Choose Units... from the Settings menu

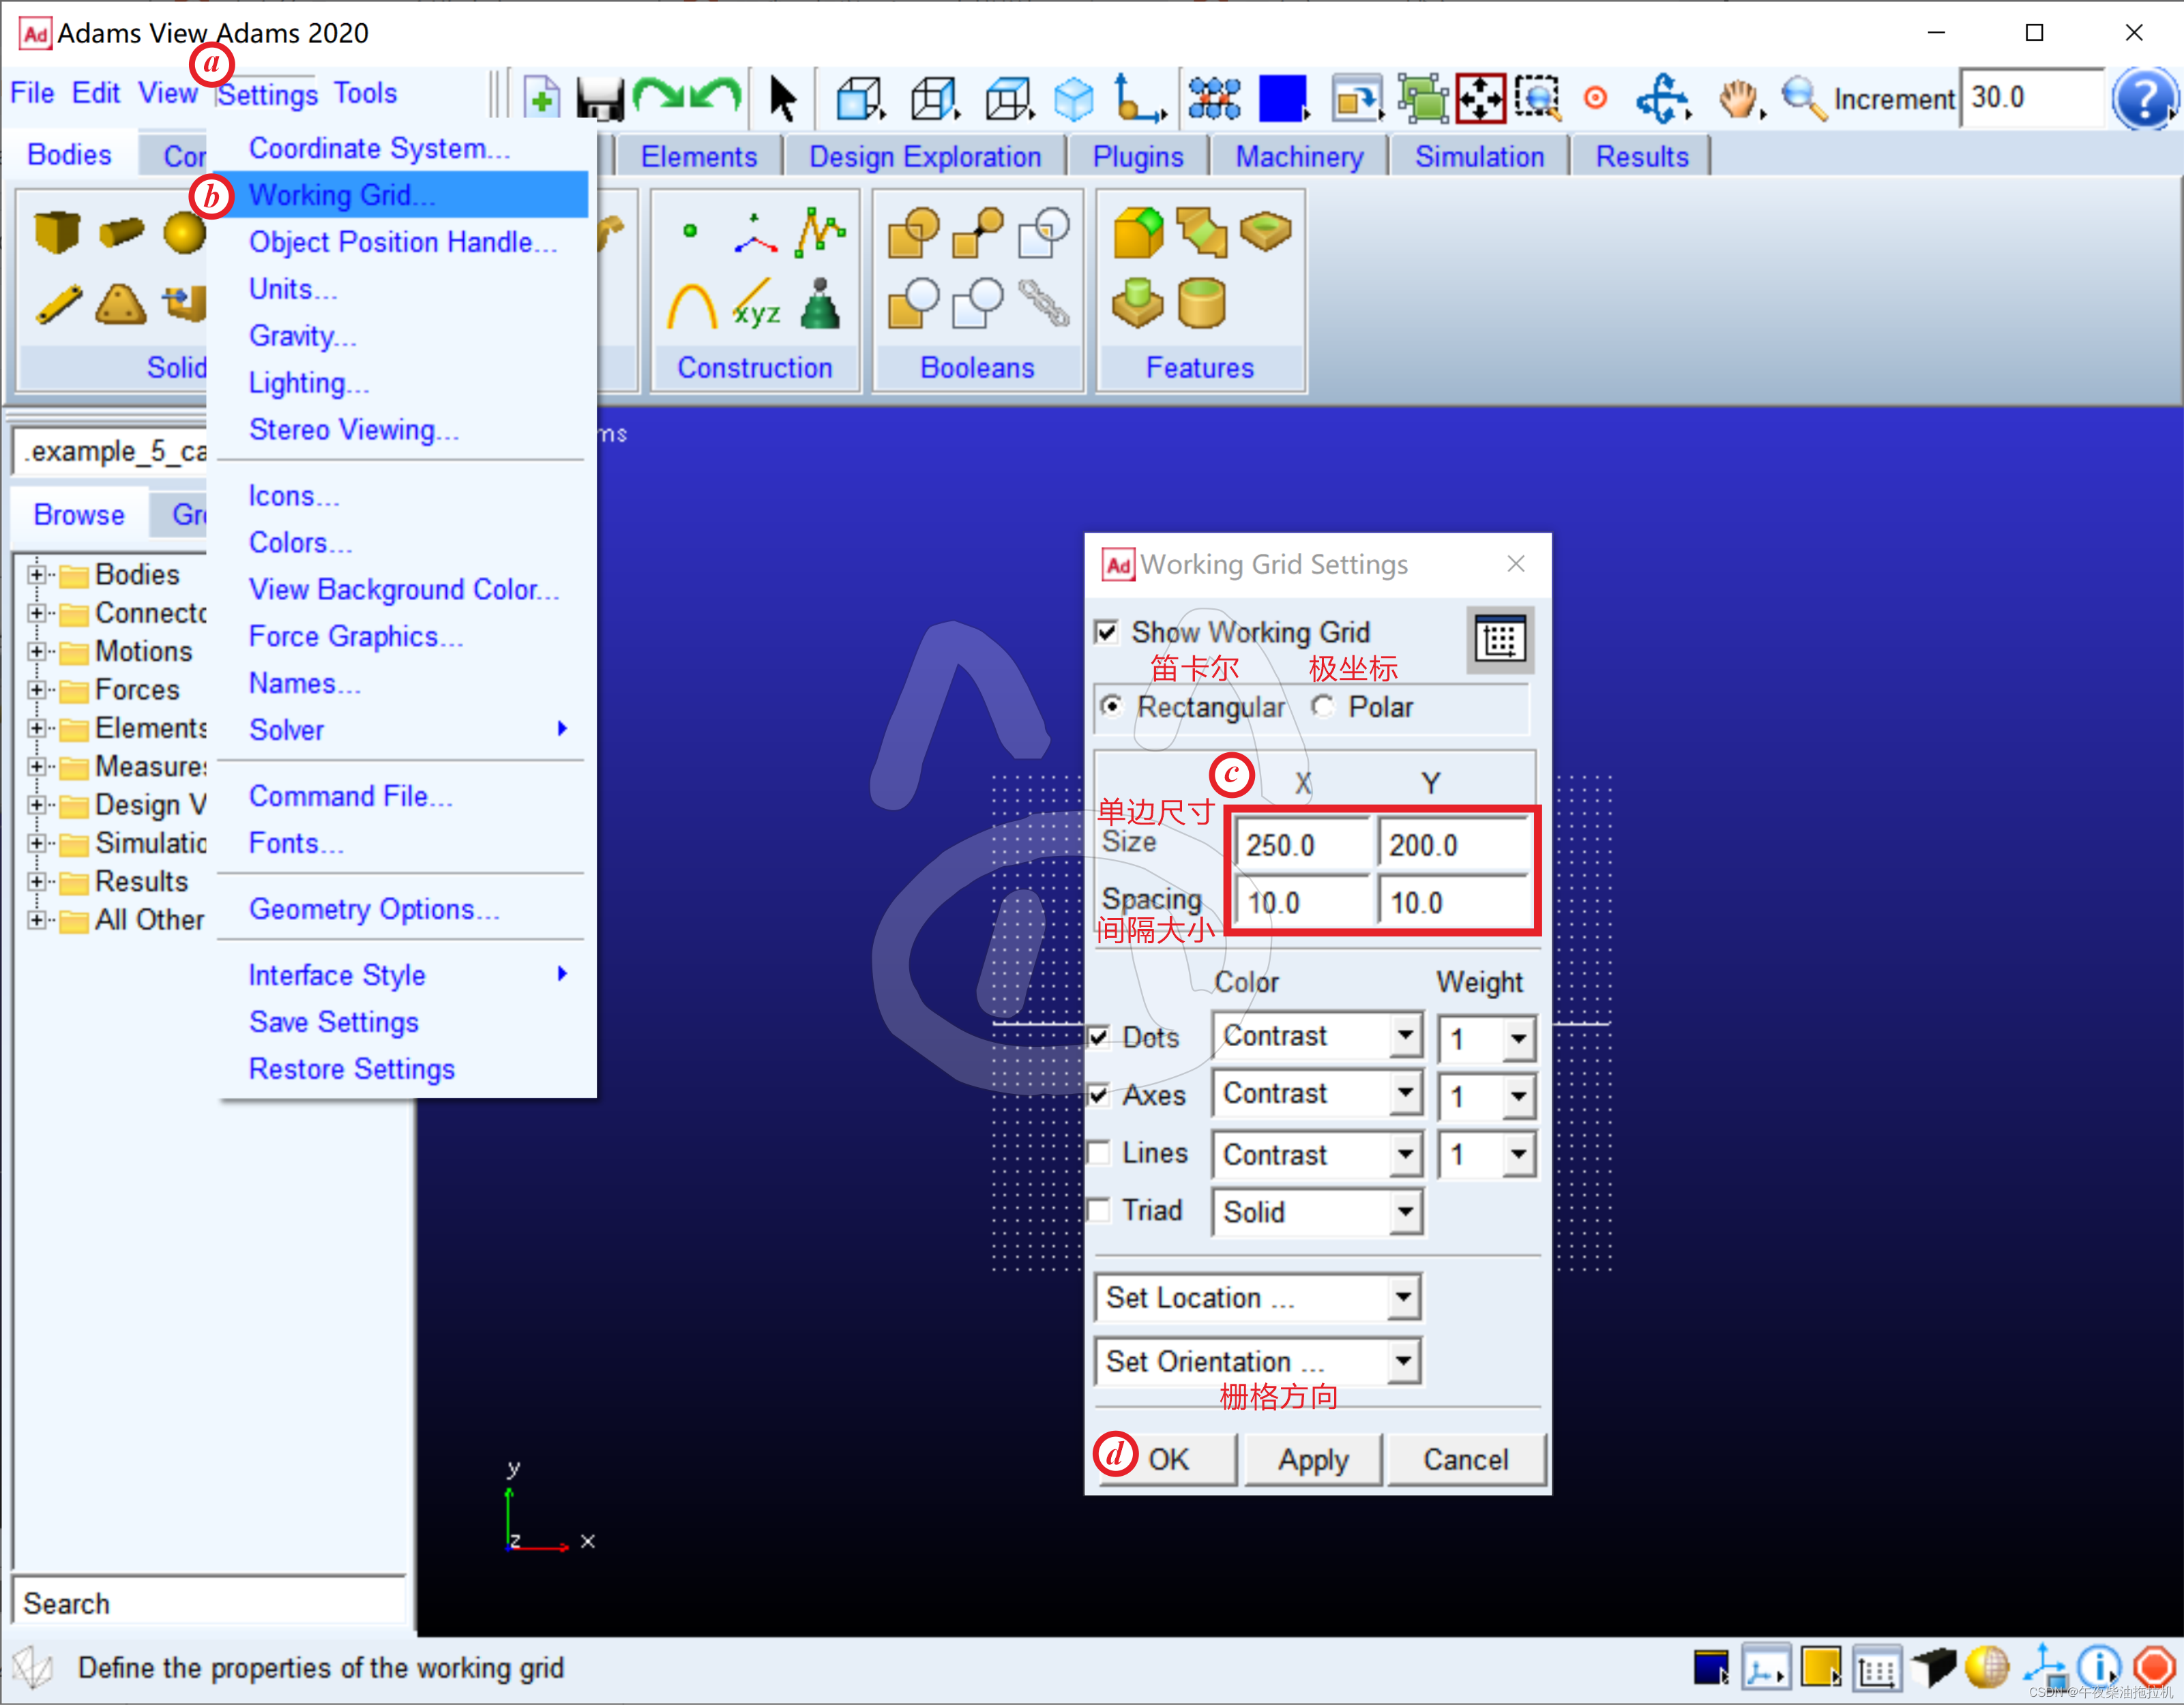[292, 289]
